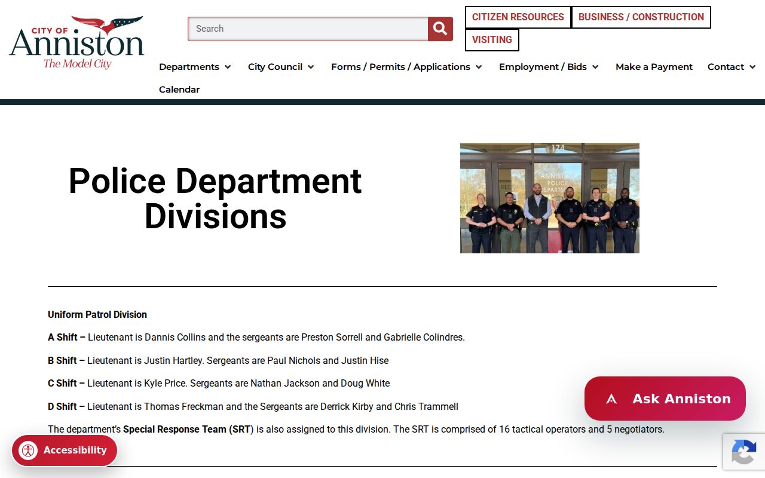The width and height of the screenshot is (765, 478).
Task: Click the Uniform Patrol Division heading
Action: tap(97, 314)
